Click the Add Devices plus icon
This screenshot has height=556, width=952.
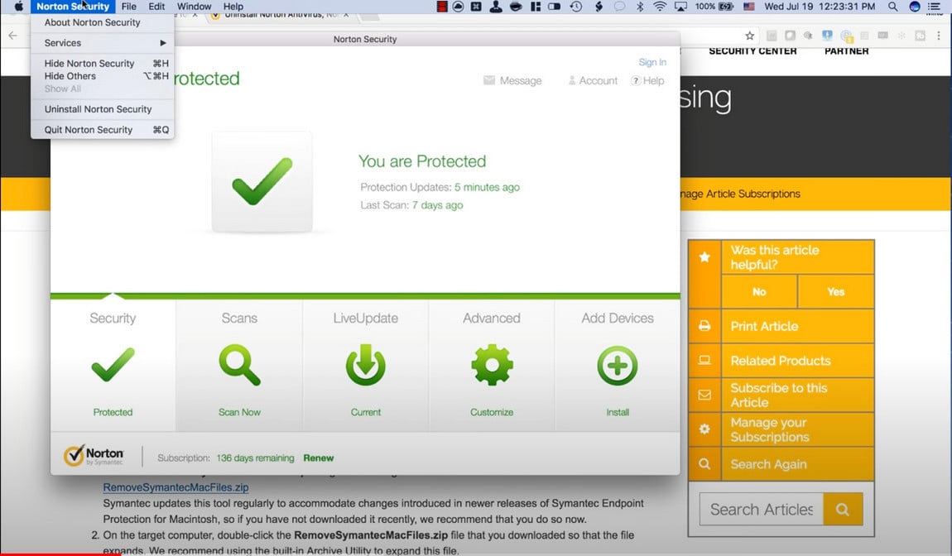point(618,366)
